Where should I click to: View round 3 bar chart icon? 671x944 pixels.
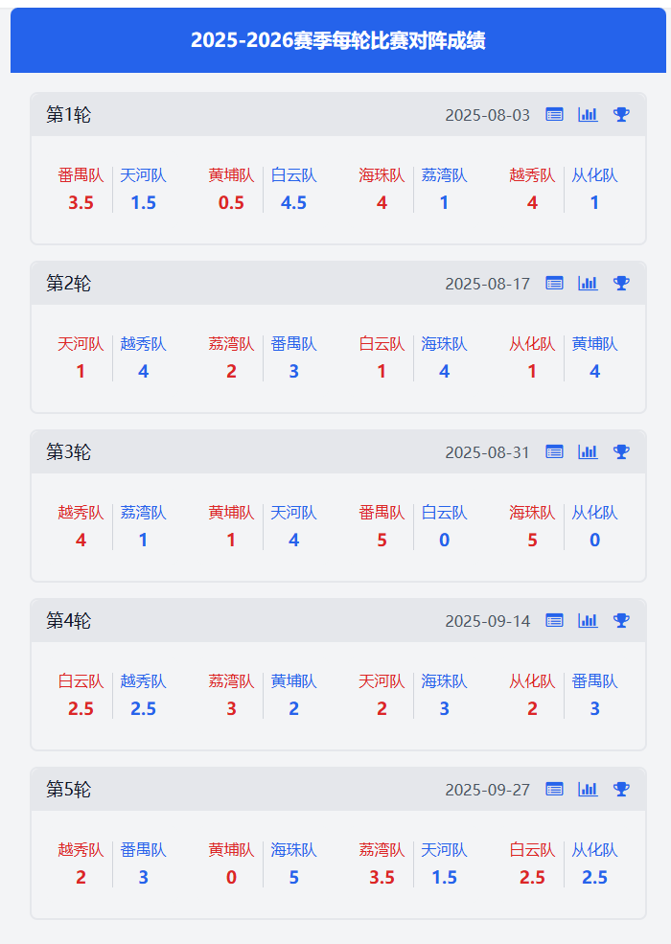coord(588,452)
